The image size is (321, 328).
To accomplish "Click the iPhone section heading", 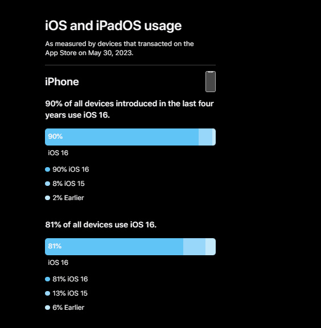I will coord(62,82).
